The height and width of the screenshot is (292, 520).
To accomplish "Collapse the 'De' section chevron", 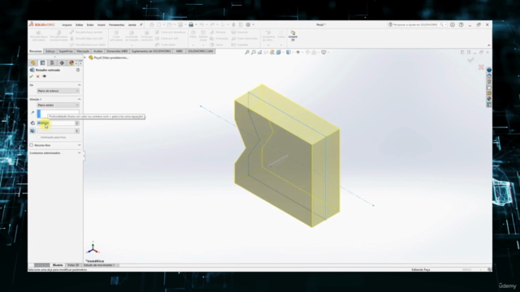I will click(80, 85).
